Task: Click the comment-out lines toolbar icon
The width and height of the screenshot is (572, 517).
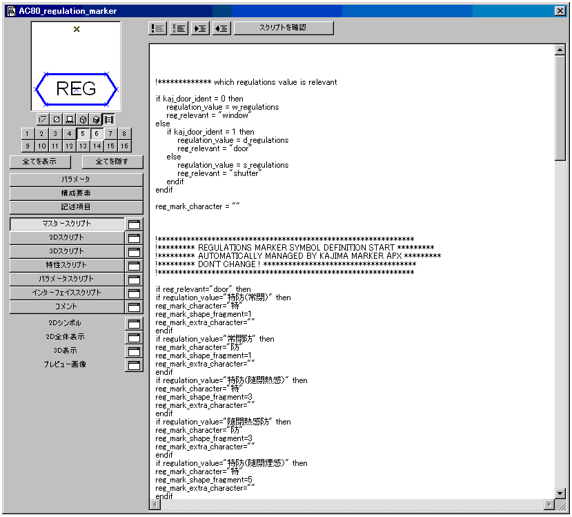Action: click(x=157, y=28)
